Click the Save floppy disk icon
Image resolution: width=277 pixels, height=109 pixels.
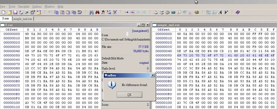(x=15, y=12)
